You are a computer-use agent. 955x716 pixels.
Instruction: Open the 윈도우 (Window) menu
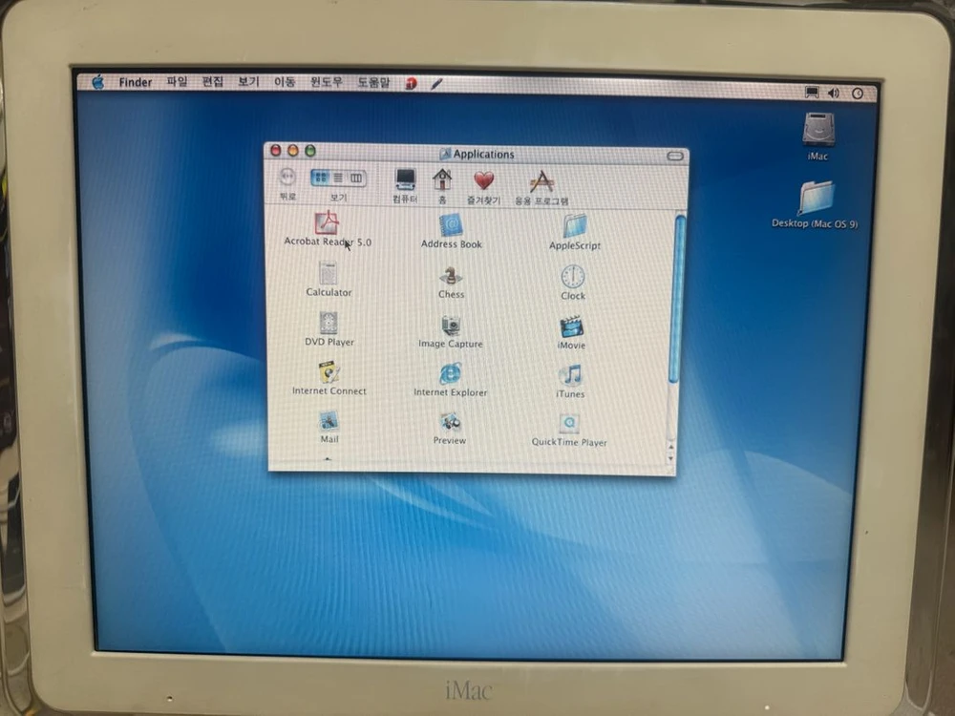[x=327, y=81]
